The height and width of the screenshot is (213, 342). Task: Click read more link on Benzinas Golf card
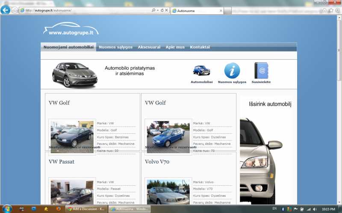74,147
